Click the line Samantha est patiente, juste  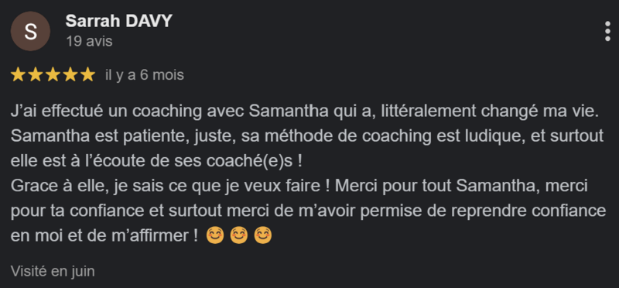[x=307, y=137]
